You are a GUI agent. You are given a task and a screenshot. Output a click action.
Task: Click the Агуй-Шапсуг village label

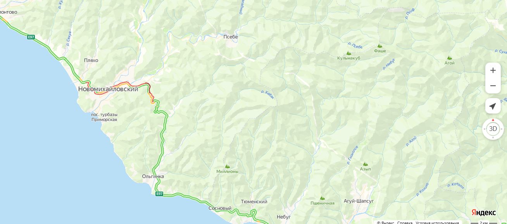click(x=359, y=201)
